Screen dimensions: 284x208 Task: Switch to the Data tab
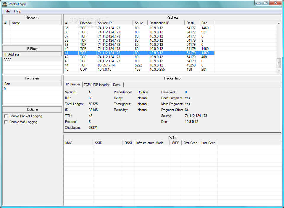click(x=117, y=84)
